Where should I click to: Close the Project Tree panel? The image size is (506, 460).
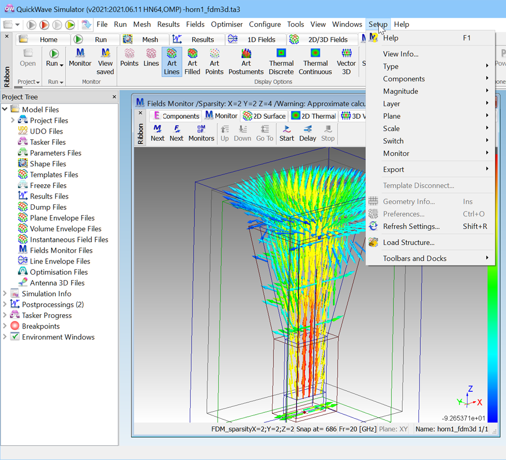point(114,97)
